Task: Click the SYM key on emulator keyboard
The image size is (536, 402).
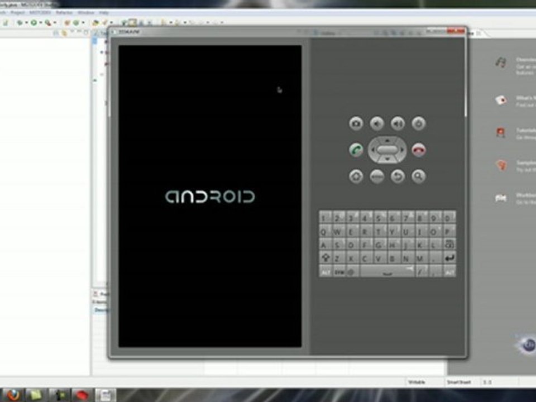Action: click(x=339, y=271)
